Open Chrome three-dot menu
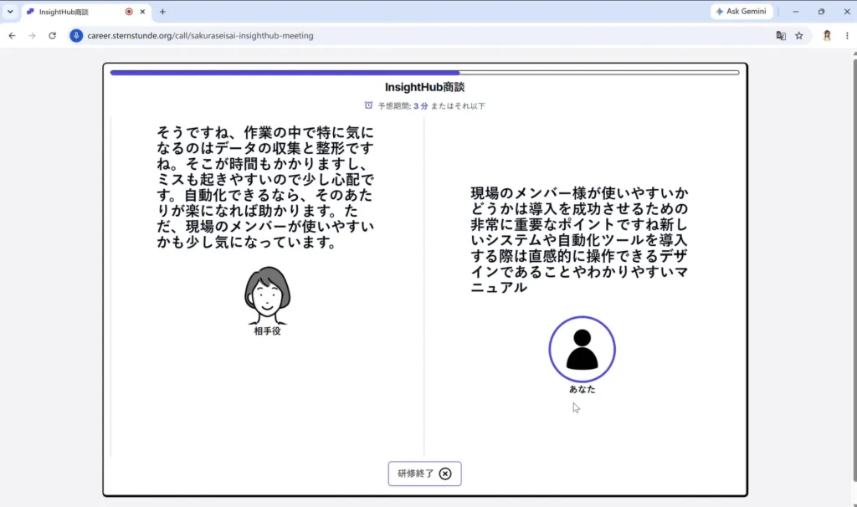The height and width of the screenshot is (507, 857). [x=847, y=35]
